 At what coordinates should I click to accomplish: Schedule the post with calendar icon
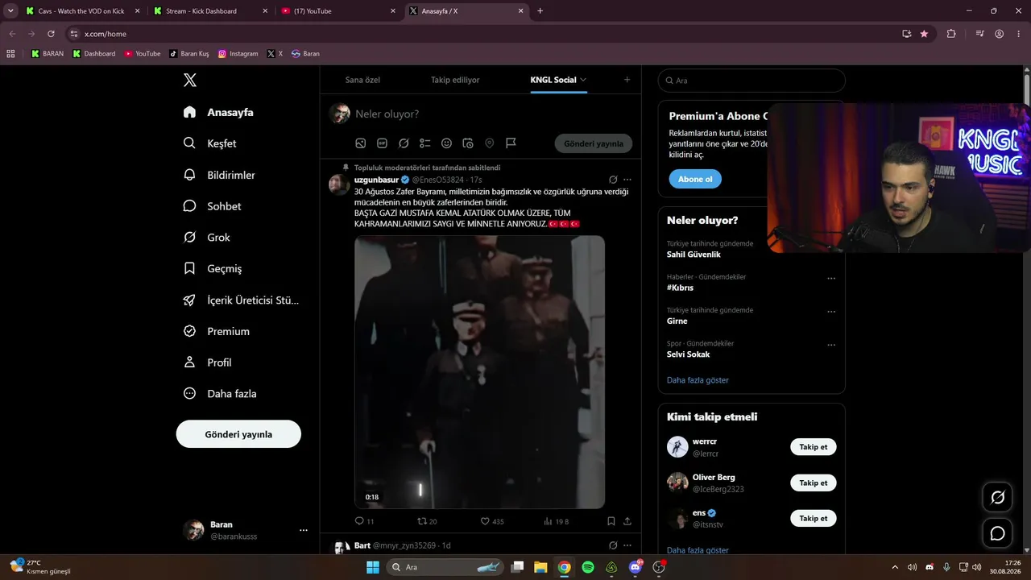coord(468,143)
